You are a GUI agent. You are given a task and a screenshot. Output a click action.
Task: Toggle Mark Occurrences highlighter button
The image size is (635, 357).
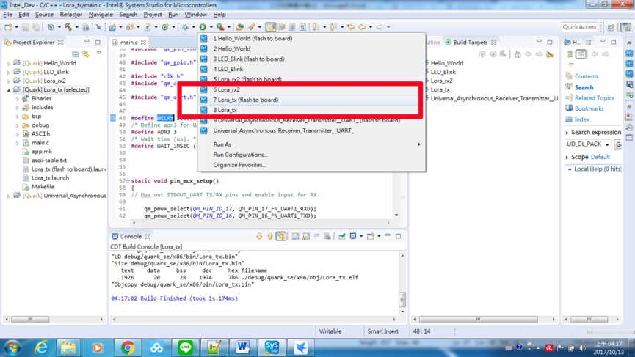coord(271,27)
